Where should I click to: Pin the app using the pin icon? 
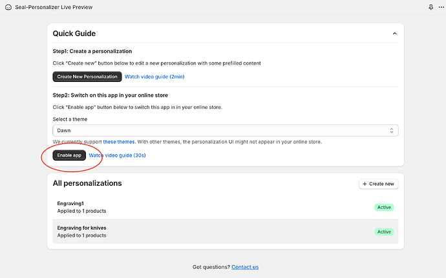(431, 7)
